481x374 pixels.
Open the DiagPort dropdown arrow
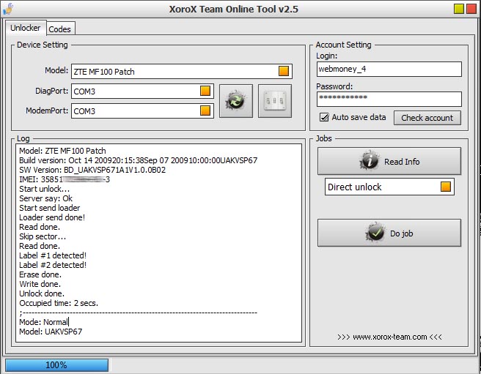coord(205,91)
